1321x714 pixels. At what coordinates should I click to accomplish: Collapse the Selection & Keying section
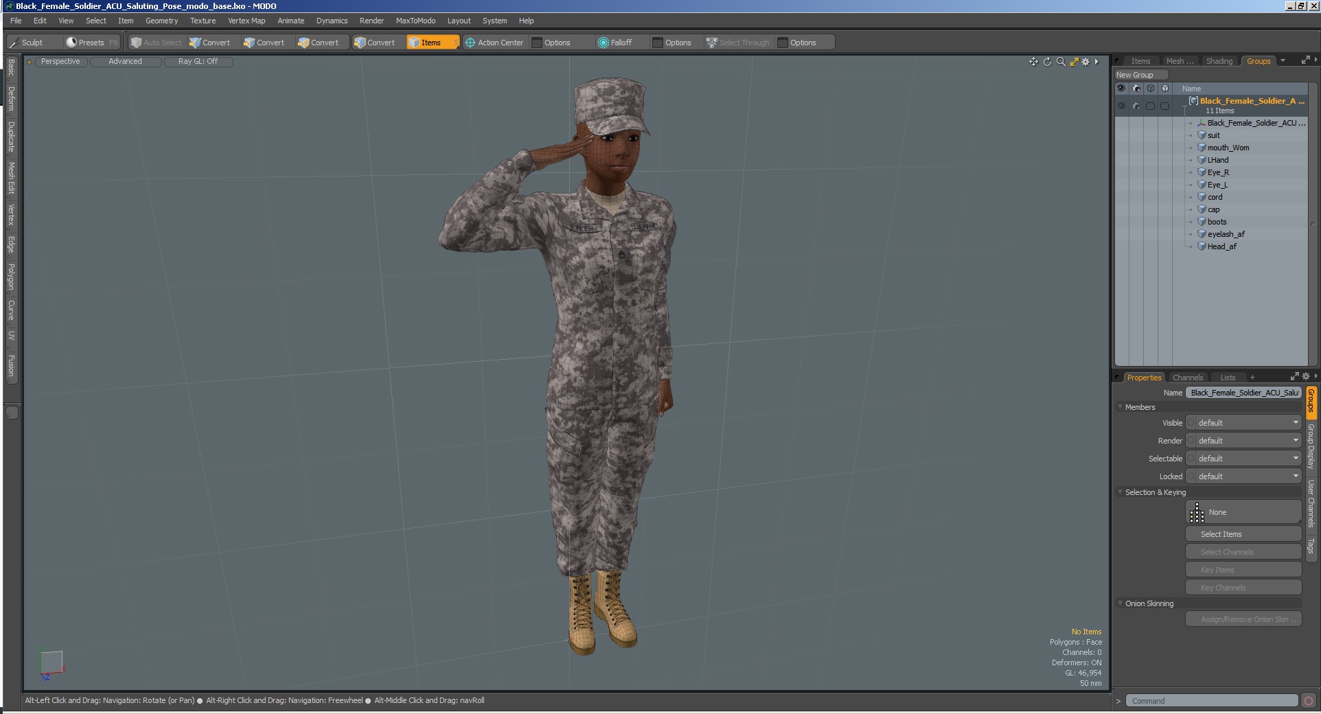pos(1120,492)
